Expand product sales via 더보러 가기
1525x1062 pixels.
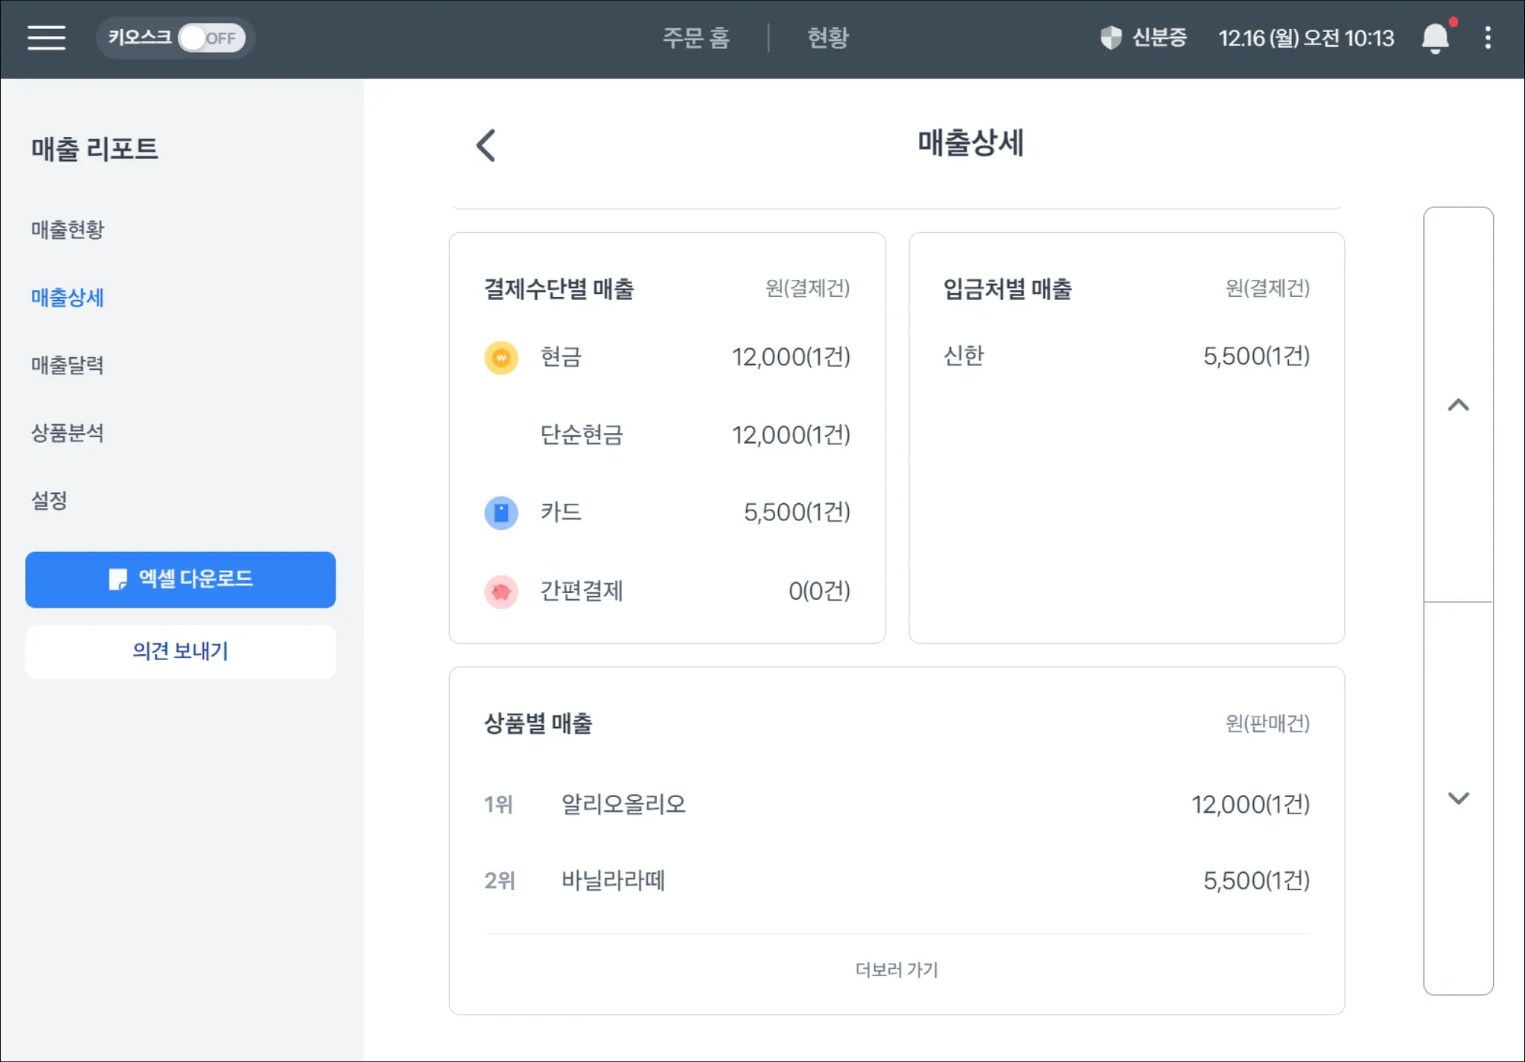tap(896, 969)
